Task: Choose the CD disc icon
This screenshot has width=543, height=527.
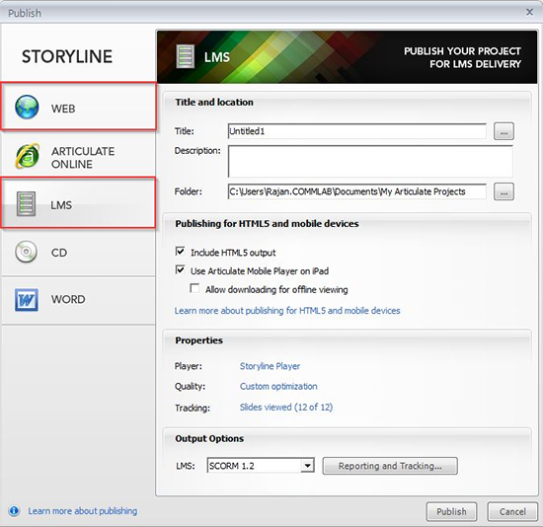Action: [x=26, y=252]
